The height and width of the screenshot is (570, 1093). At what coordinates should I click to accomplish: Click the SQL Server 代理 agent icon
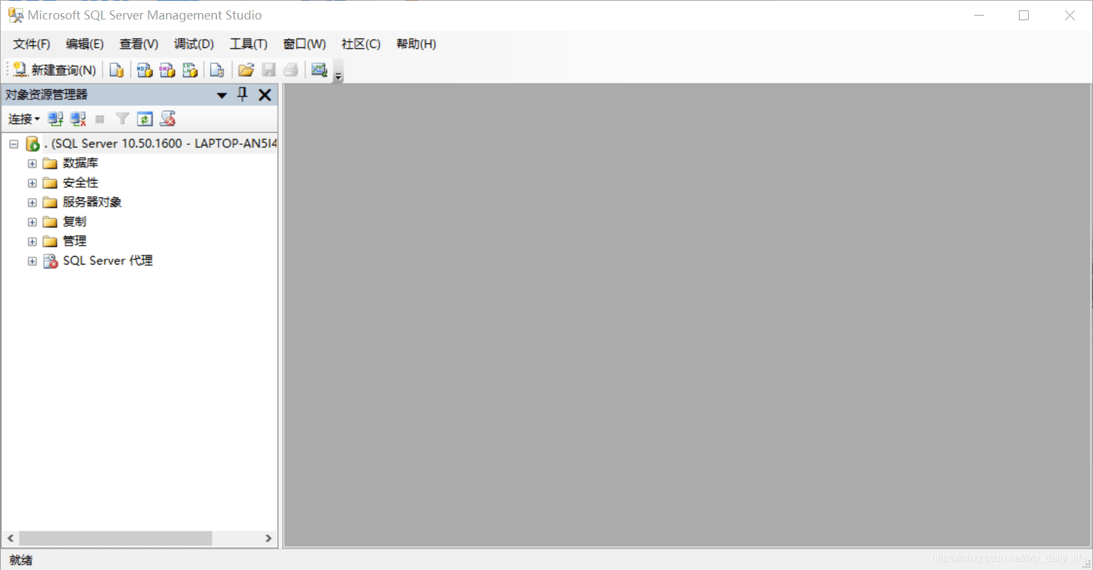pyautogui.click(x=51, y=261)
